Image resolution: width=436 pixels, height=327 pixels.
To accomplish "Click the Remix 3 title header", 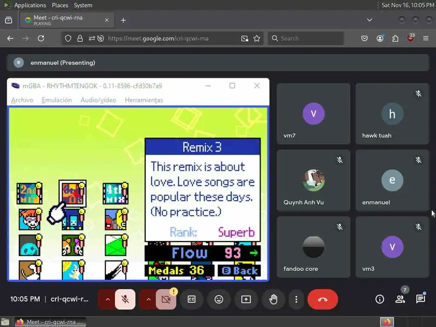I will click(202, 147).
